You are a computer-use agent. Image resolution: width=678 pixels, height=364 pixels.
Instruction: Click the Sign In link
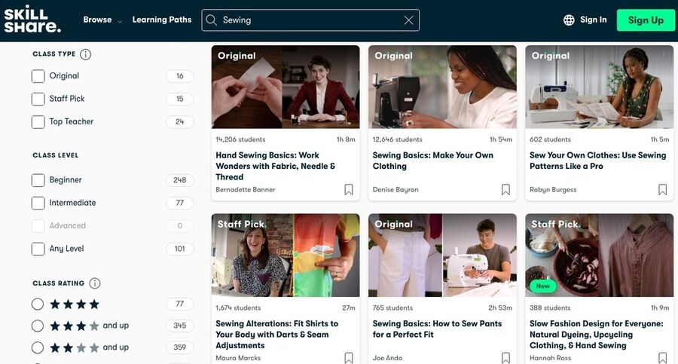pyautogui.click(x=594, y=20)
